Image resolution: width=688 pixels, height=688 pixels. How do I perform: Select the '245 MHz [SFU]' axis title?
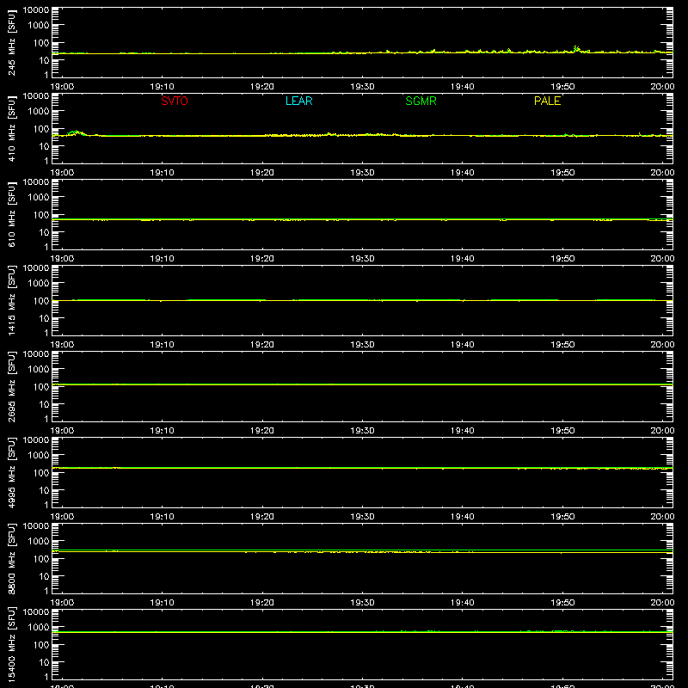tap(11, 42)
